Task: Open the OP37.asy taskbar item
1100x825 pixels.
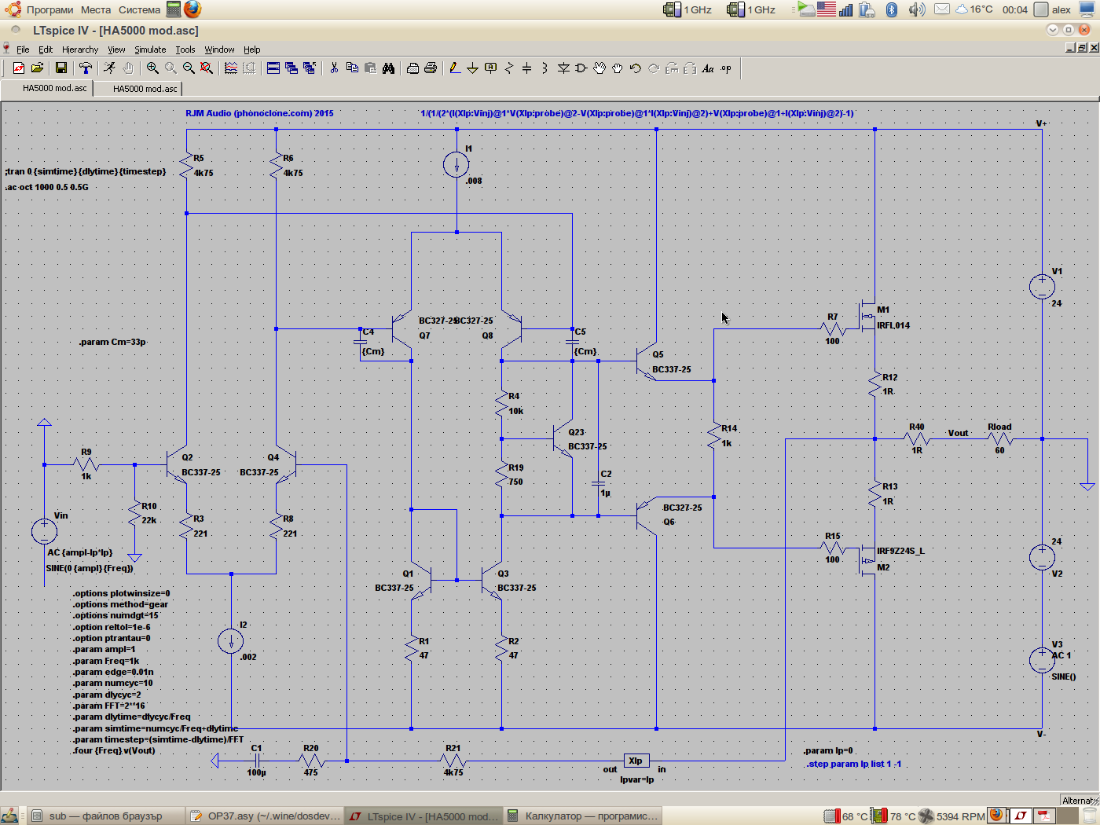Action: 265,816
